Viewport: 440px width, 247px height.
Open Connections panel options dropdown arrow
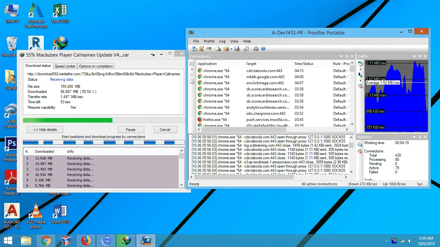coord(341,56)
